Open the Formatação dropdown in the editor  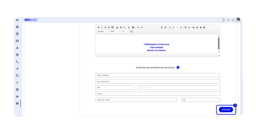[x=102, y=32]
